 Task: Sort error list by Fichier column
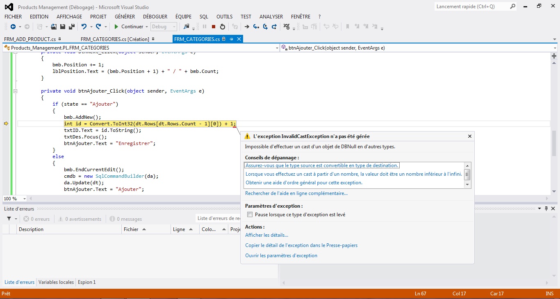(146, 229)
